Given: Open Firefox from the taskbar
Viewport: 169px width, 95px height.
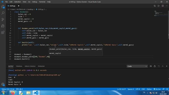Looking at the screenshot, I should (13, 93).
